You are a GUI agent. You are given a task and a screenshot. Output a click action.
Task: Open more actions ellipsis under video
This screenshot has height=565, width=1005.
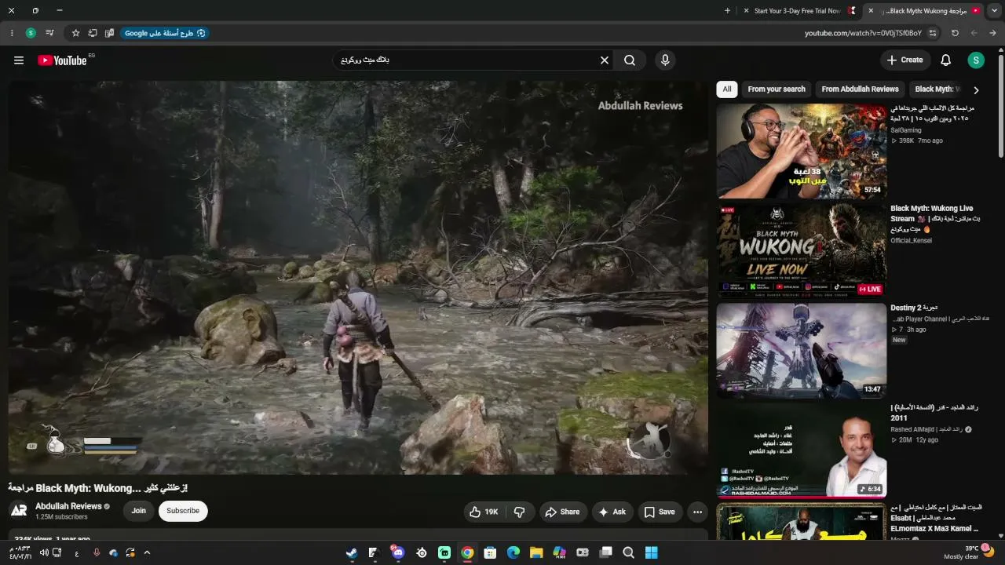697,512
